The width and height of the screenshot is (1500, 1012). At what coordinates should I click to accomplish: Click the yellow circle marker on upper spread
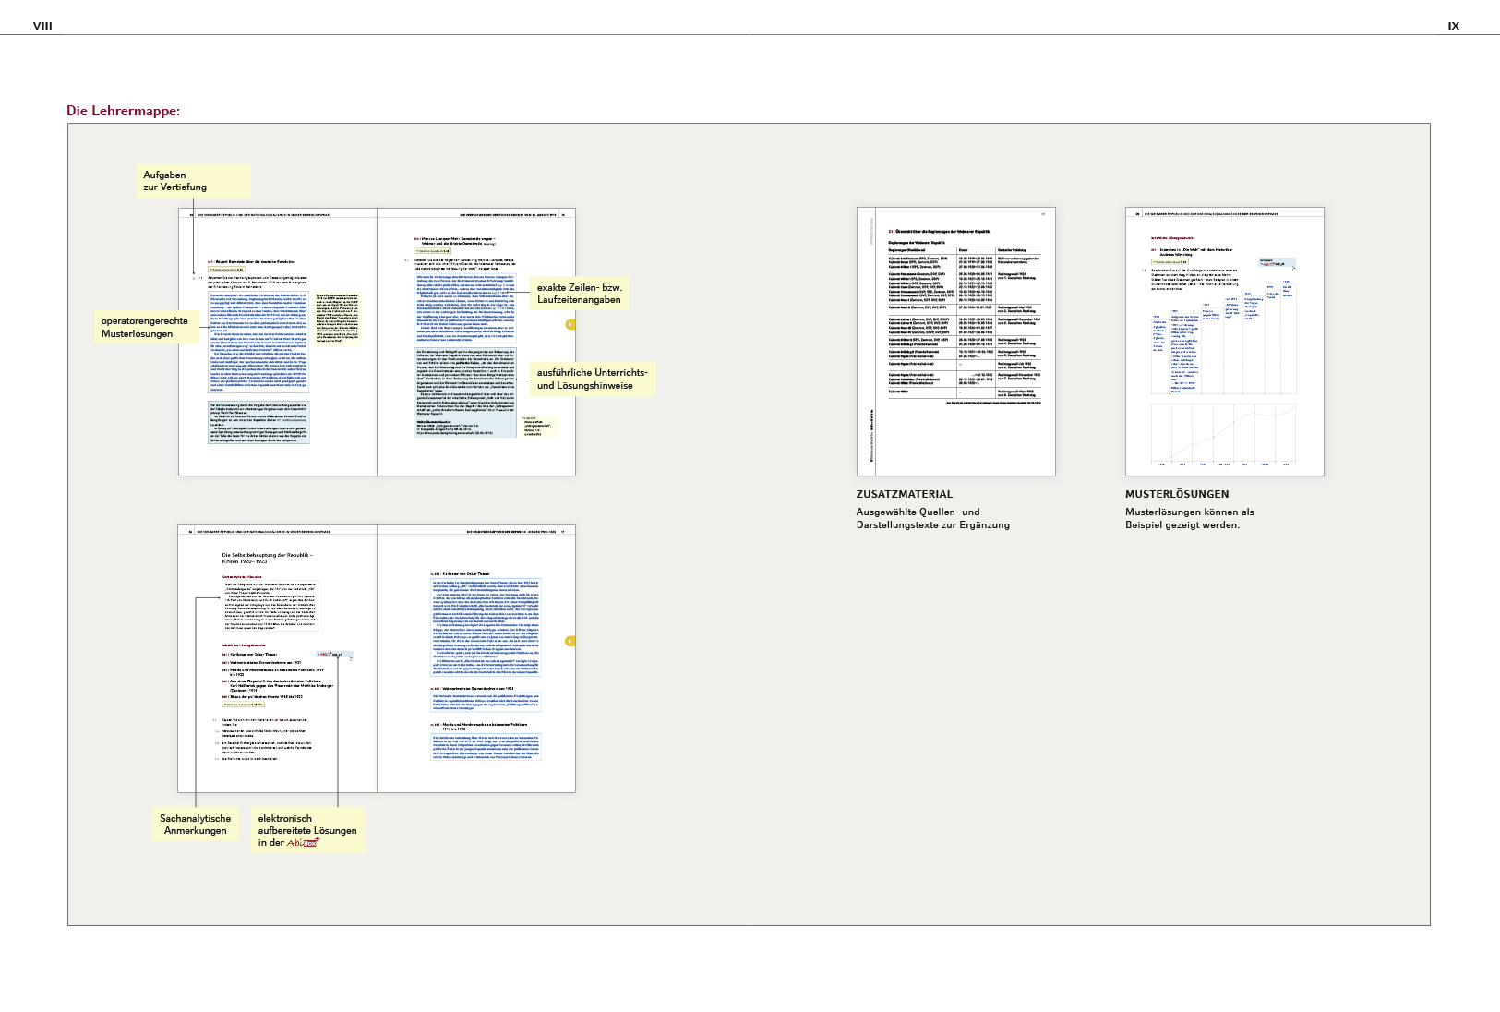pos(570,324)
